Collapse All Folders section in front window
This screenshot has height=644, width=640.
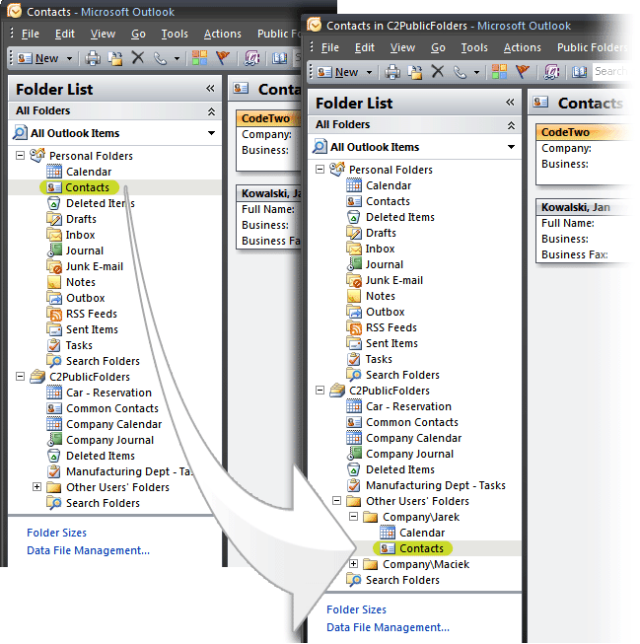[x=511, y=125]
